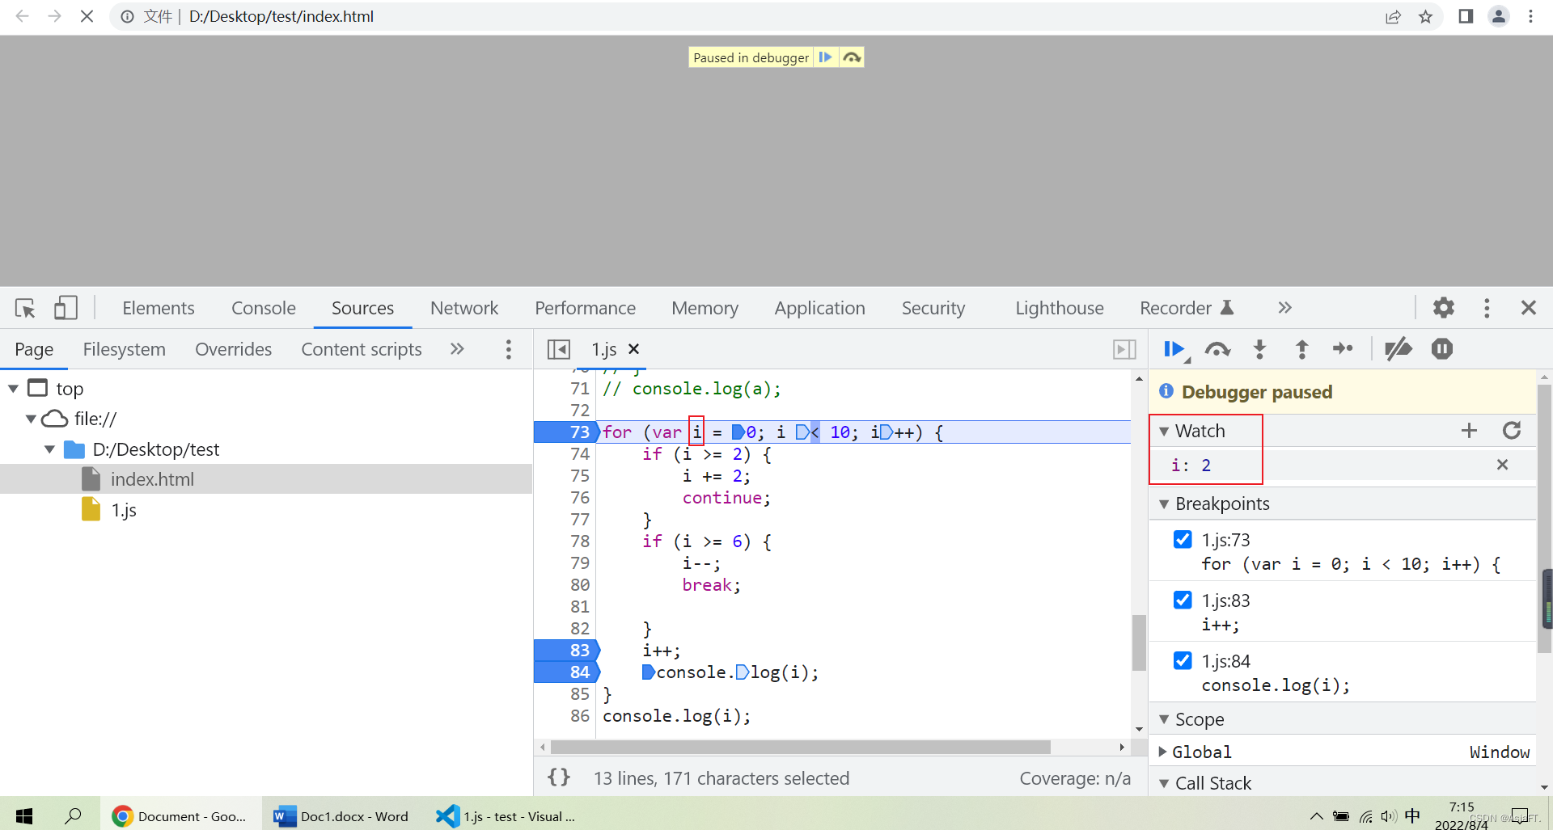
Task: Open the Chrome main menu
Action: [1530, 16]
